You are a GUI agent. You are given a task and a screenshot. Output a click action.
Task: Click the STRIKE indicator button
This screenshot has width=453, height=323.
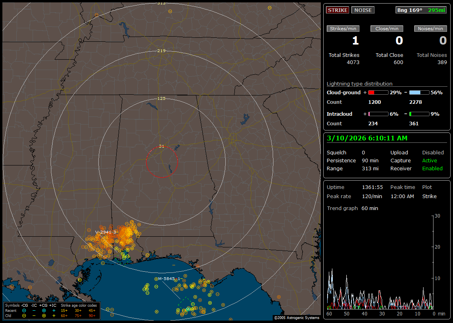338,10
